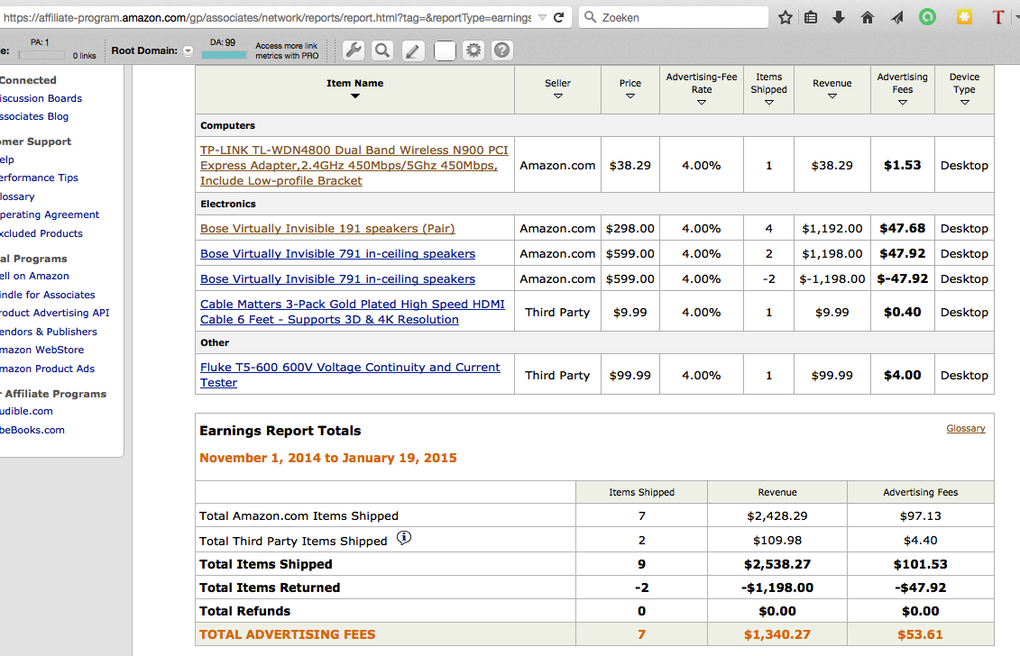Screen dimensions: 1020x656
Task: Open AbeBooks.com sidebar link
Action: pos(32,430)
